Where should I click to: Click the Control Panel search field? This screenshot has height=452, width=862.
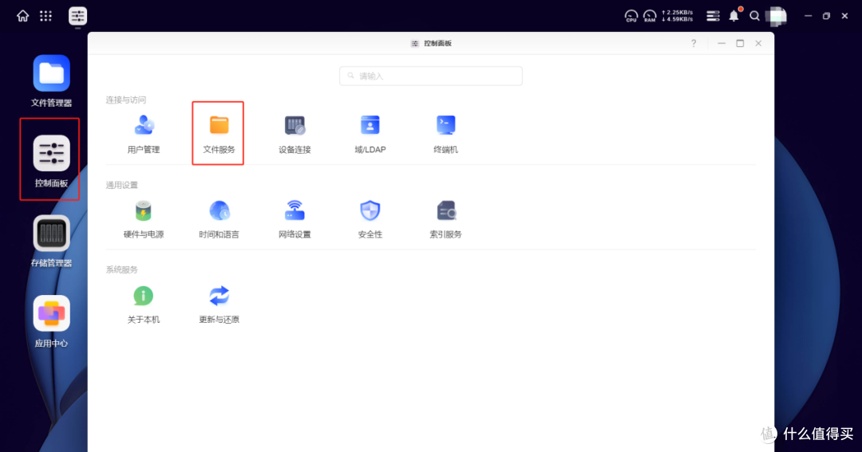(x=431, y=76)
